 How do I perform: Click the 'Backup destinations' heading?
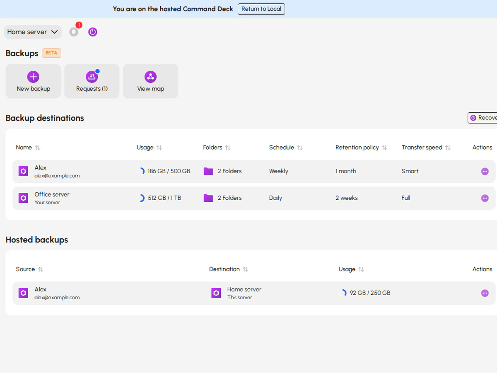tap(45, 118)
